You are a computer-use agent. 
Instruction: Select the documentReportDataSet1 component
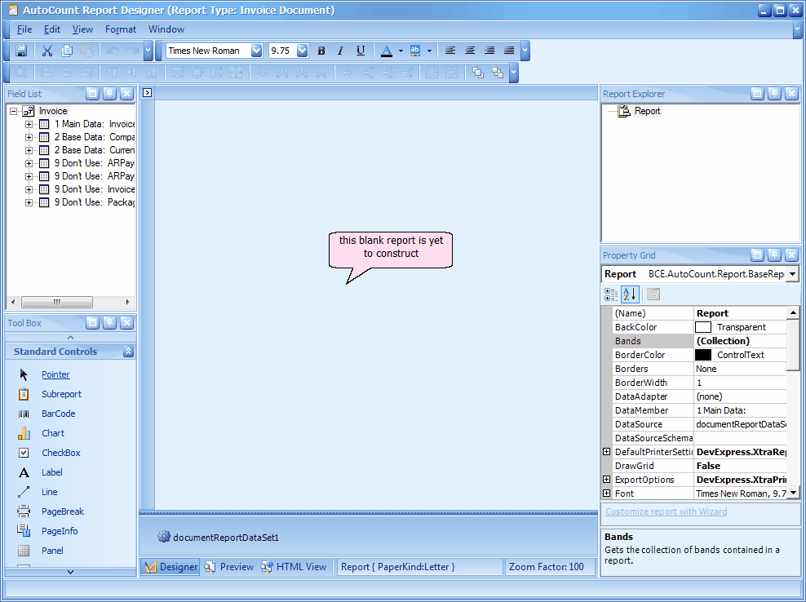[219, 538]
